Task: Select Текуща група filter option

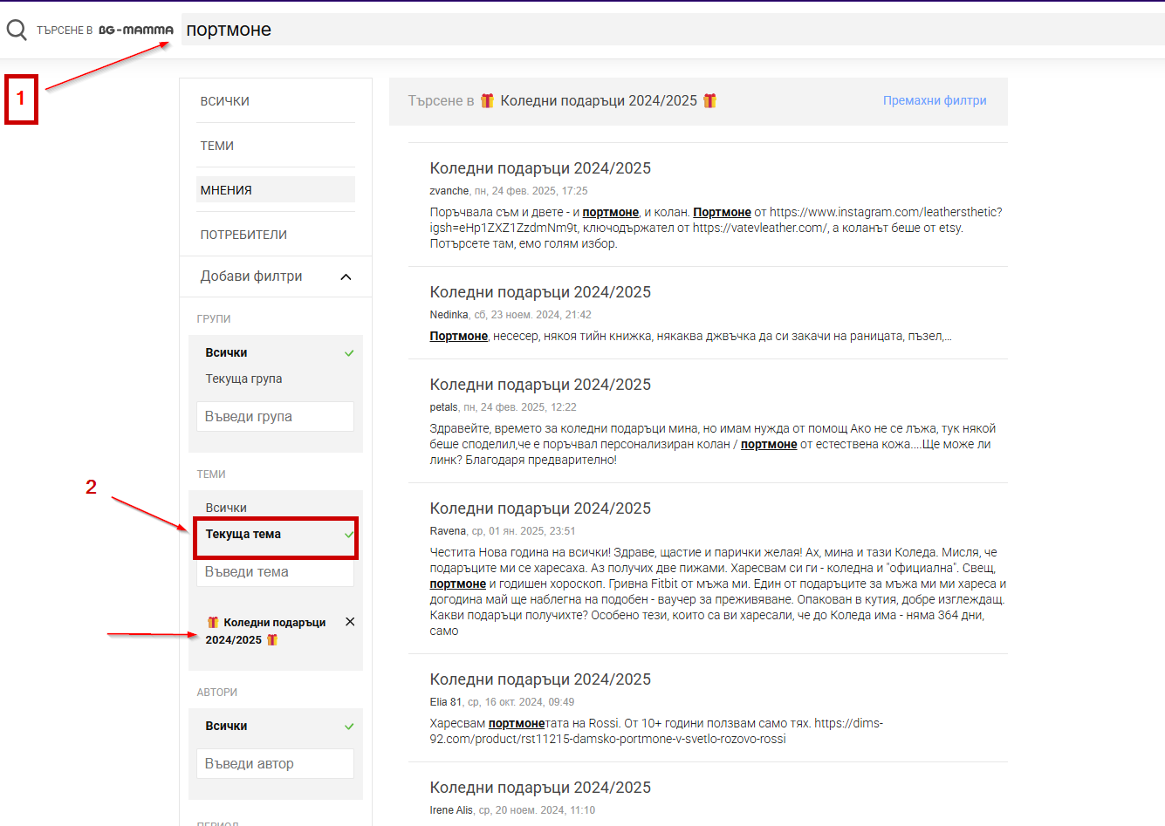Action: 243,379
